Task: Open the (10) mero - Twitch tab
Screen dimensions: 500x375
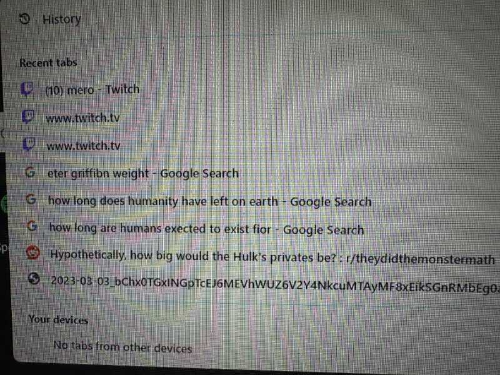Action: (92, 90)
